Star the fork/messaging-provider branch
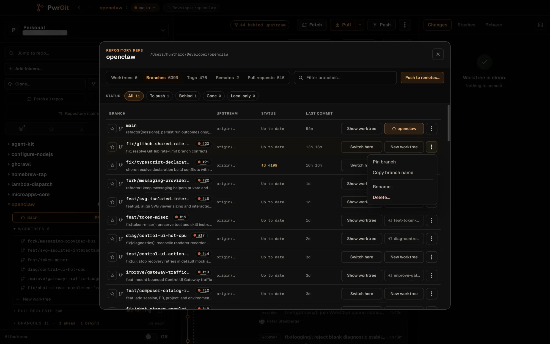Screen dimensions: 550x344 tap(112, 184)
